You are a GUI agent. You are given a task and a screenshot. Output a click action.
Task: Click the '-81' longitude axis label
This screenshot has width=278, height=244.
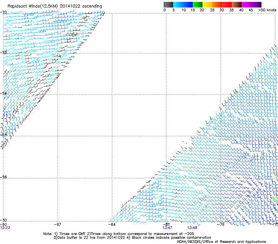click(x=166, y=224)
